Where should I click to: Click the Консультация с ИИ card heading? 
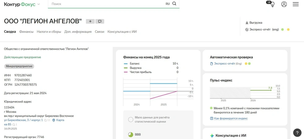coord(231,136)
